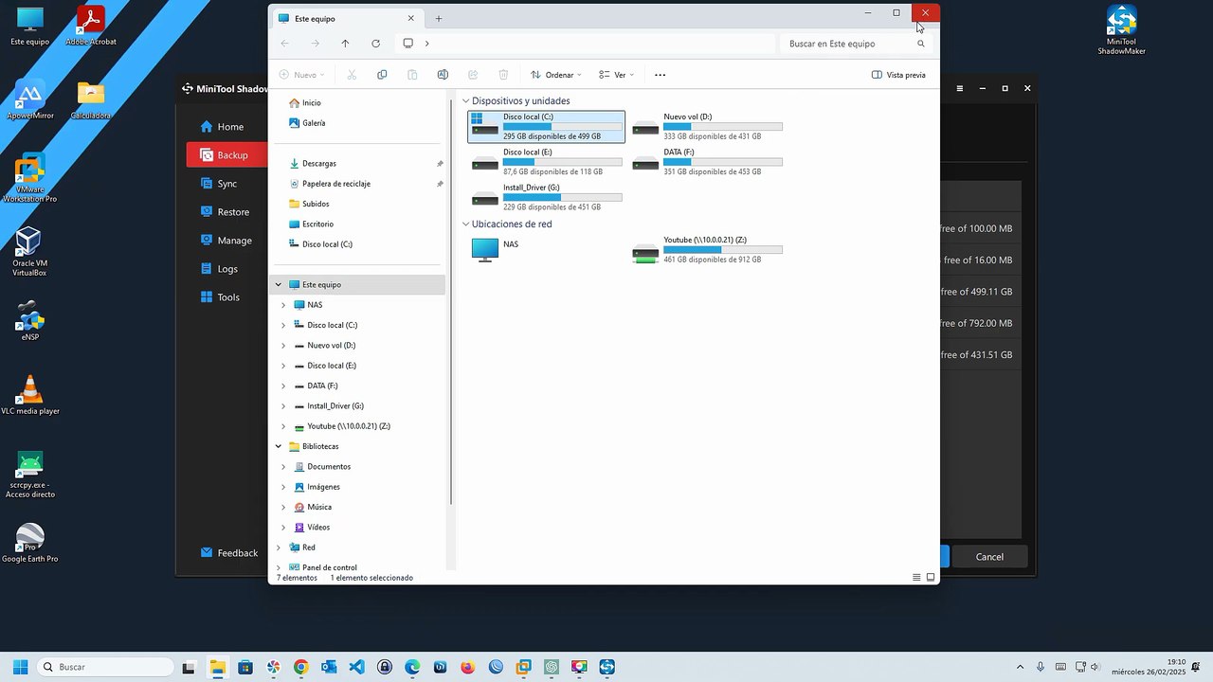This screenshot has width=1213, height=682.
Task: Open Escritorio in navigation pane
Action: (311, 224)
